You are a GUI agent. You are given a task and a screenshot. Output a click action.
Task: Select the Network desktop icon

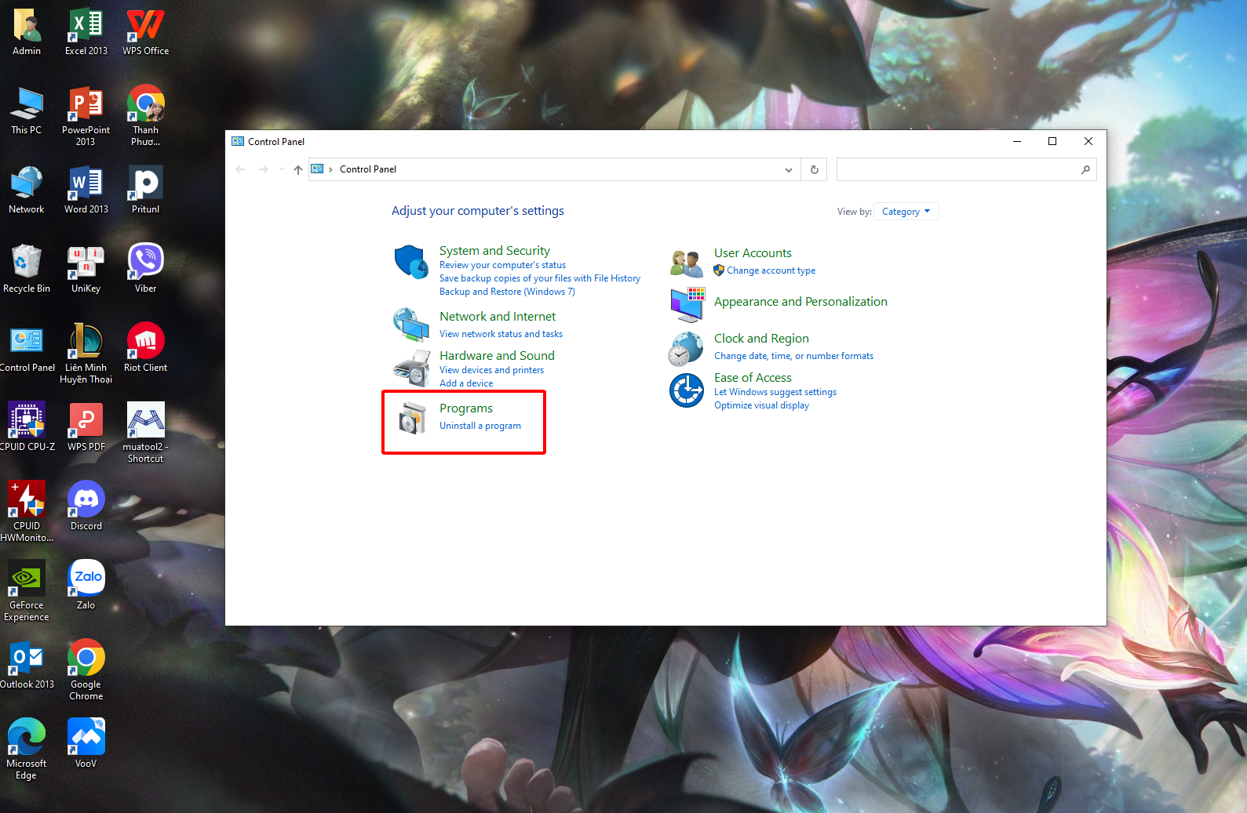click(27, 190)
